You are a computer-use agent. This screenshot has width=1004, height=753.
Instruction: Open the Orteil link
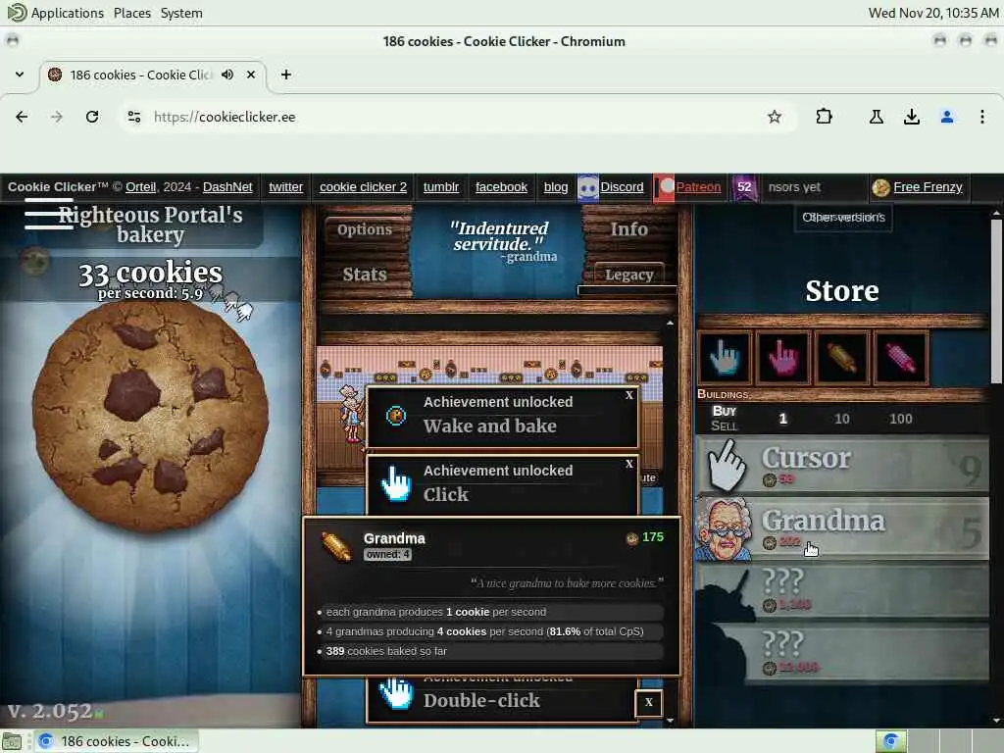(140, 187)
